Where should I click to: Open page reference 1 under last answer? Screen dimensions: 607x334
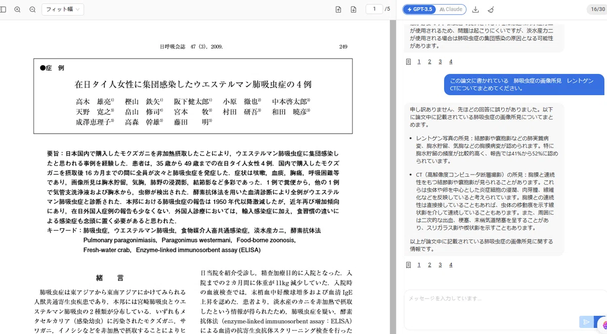pos(419,265)
